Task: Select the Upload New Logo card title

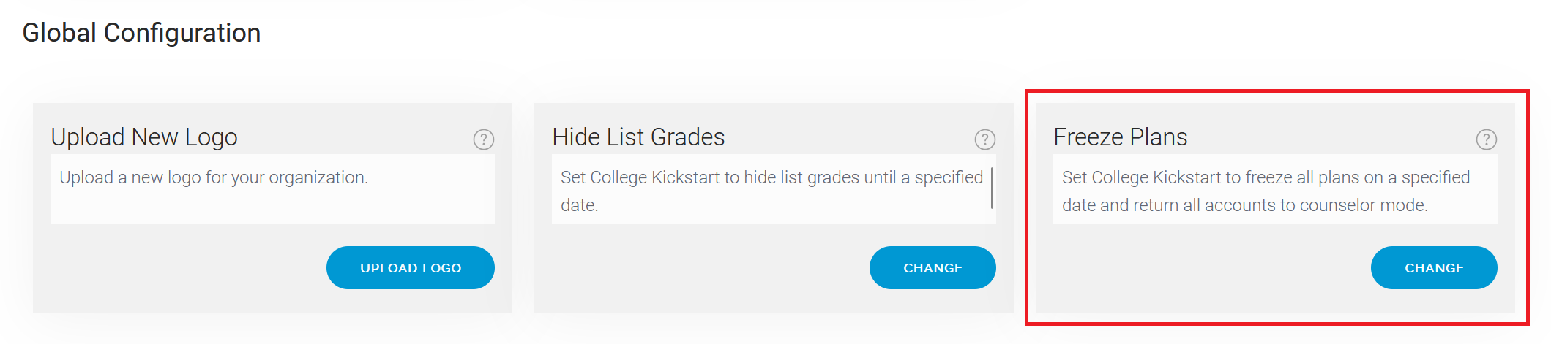Action: click(144, 137)
